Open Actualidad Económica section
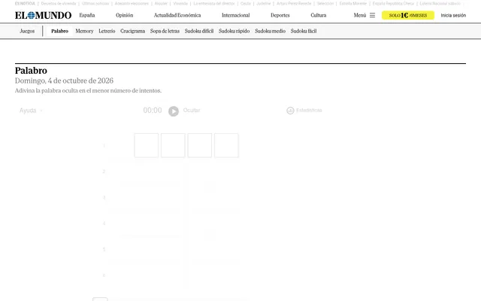Screen dimensions: 481x301 coord(177,15)
